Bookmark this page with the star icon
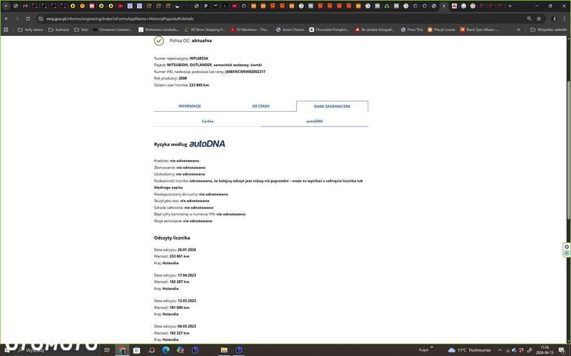The width and height of the screenshot is (571, 356). pos(538,19)
